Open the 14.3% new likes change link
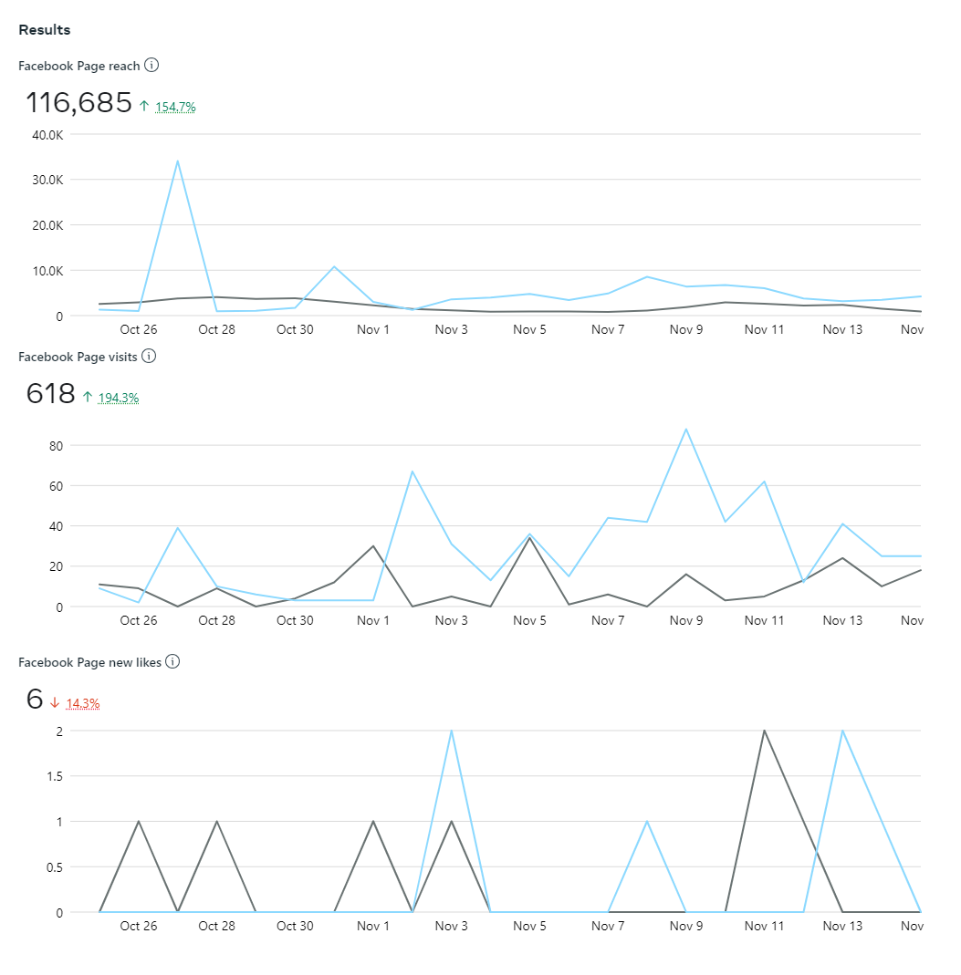This screenshot has width=961, height=975. [x=83, y=703]
